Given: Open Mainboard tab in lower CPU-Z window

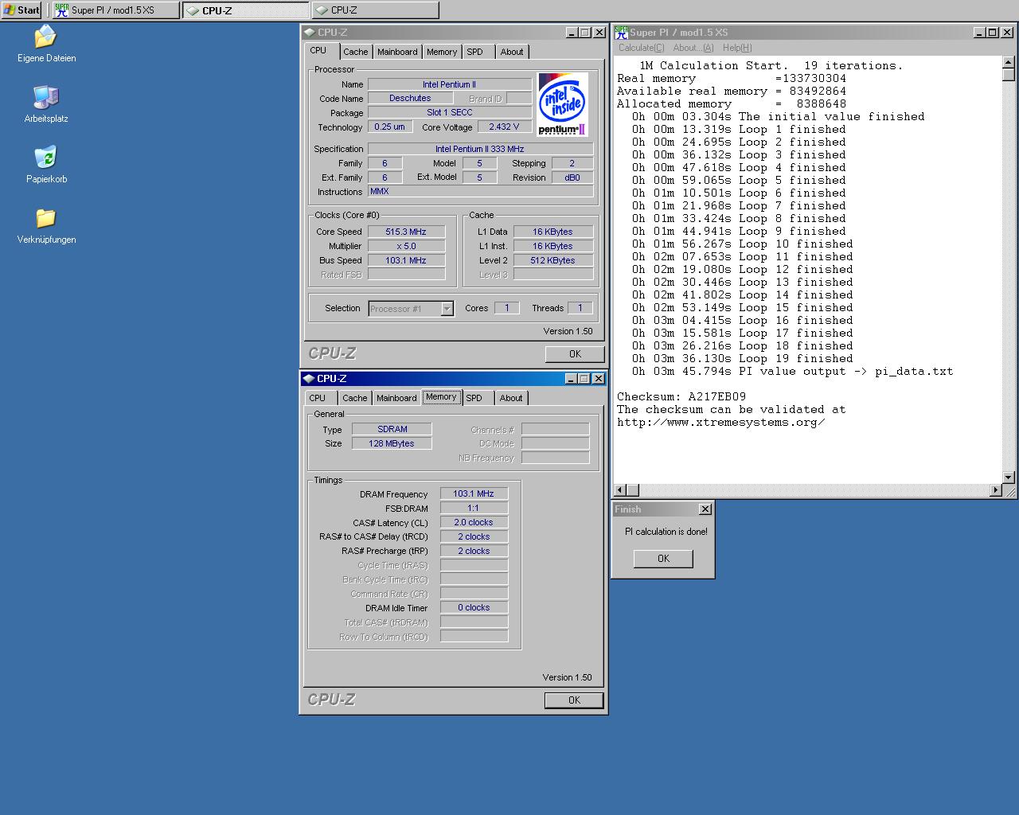Looking at the screenshot, I should [396, 398].
